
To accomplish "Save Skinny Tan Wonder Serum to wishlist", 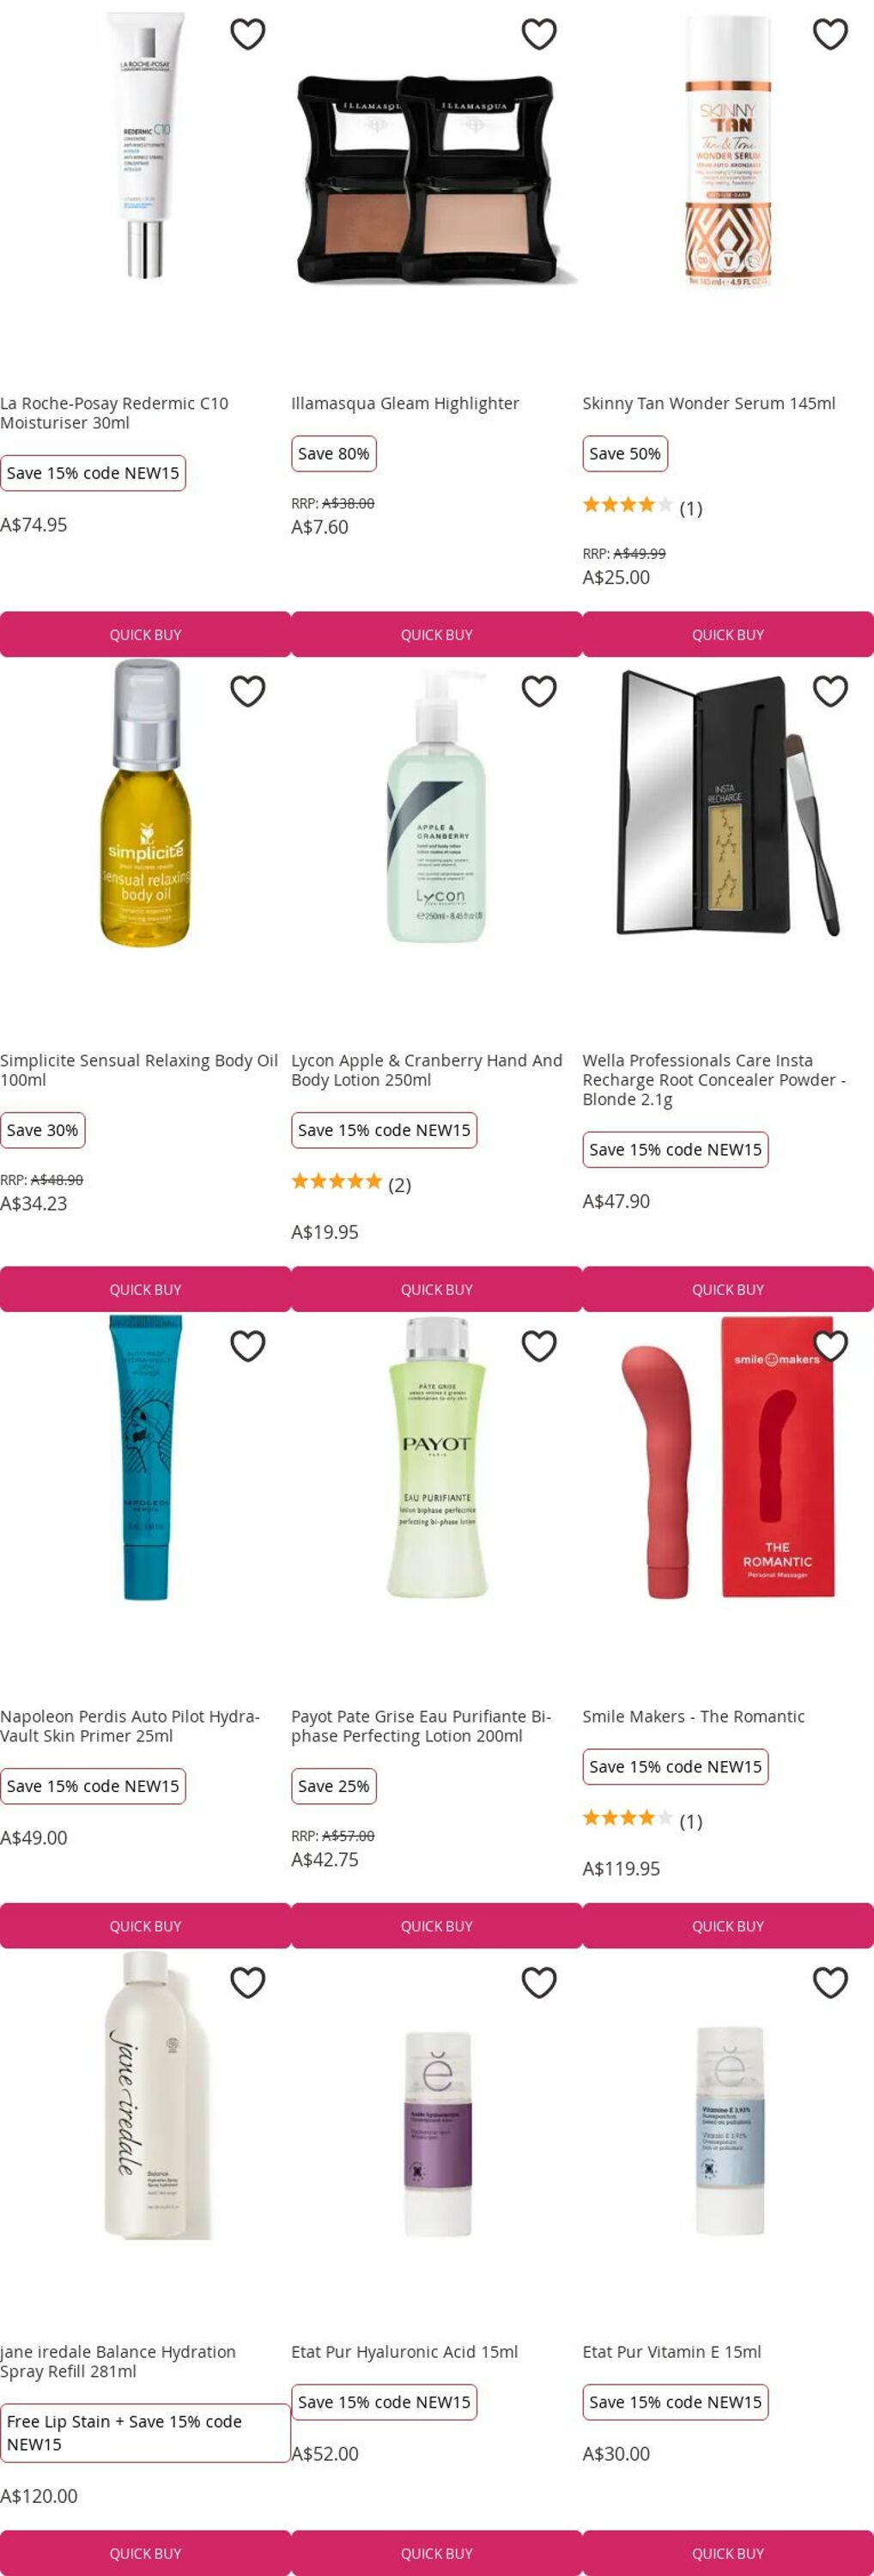I will click(x=830, y=34).
